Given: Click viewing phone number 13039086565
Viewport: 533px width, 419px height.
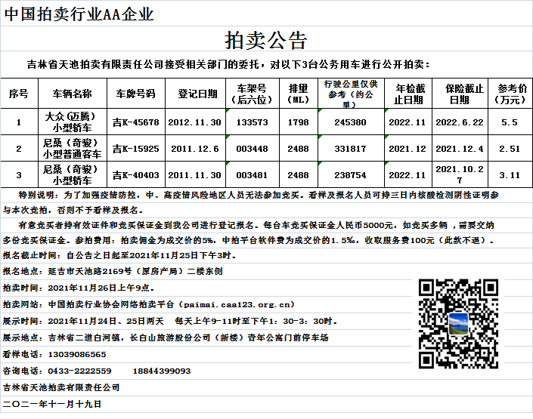Looking at the screenshot, I should tap(77, 355).
